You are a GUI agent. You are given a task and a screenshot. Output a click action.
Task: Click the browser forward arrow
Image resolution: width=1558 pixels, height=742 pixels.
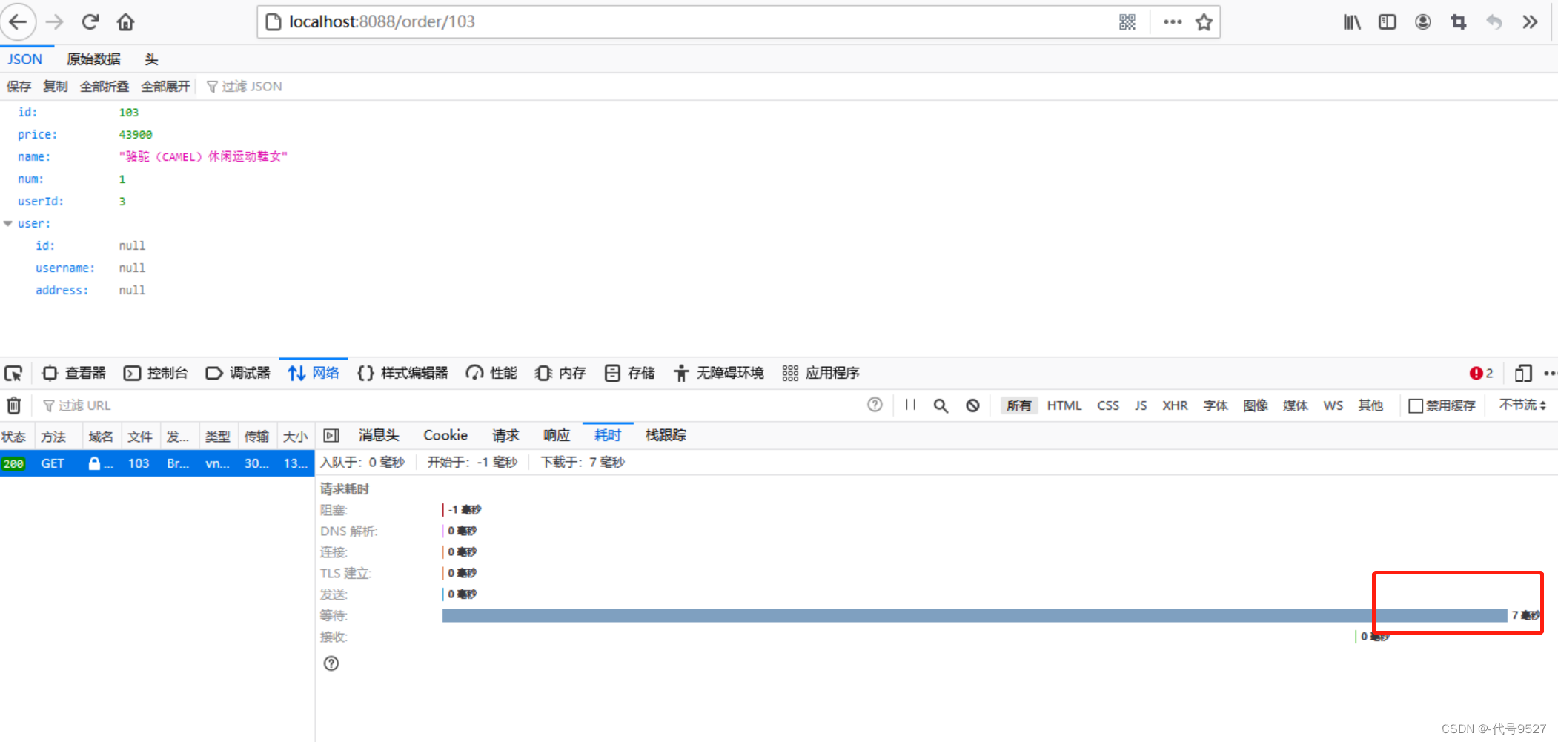pyautogui.click(x=54, y=21)
